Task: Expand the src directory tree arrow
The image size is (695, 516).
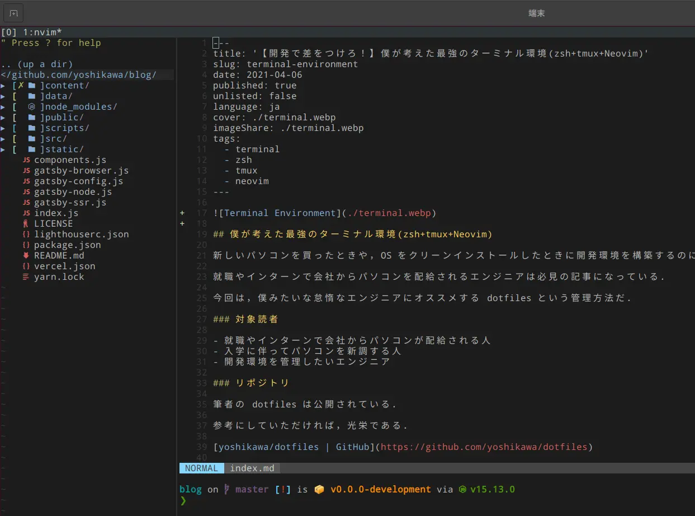Action: 3,139
